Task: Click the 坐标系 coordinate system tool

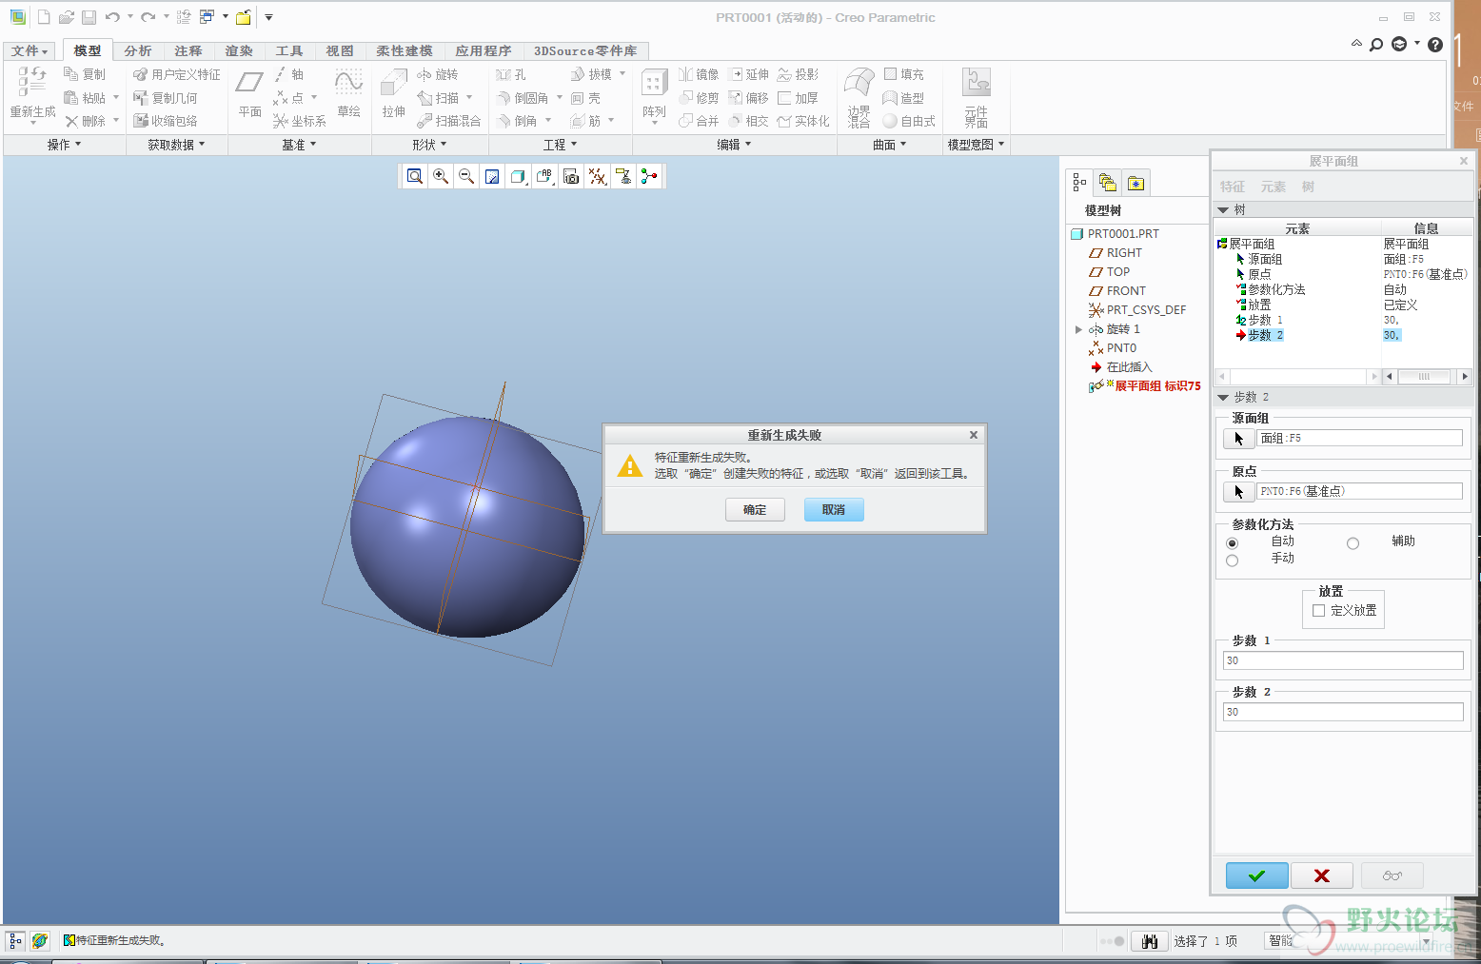Action: [299, 121]
